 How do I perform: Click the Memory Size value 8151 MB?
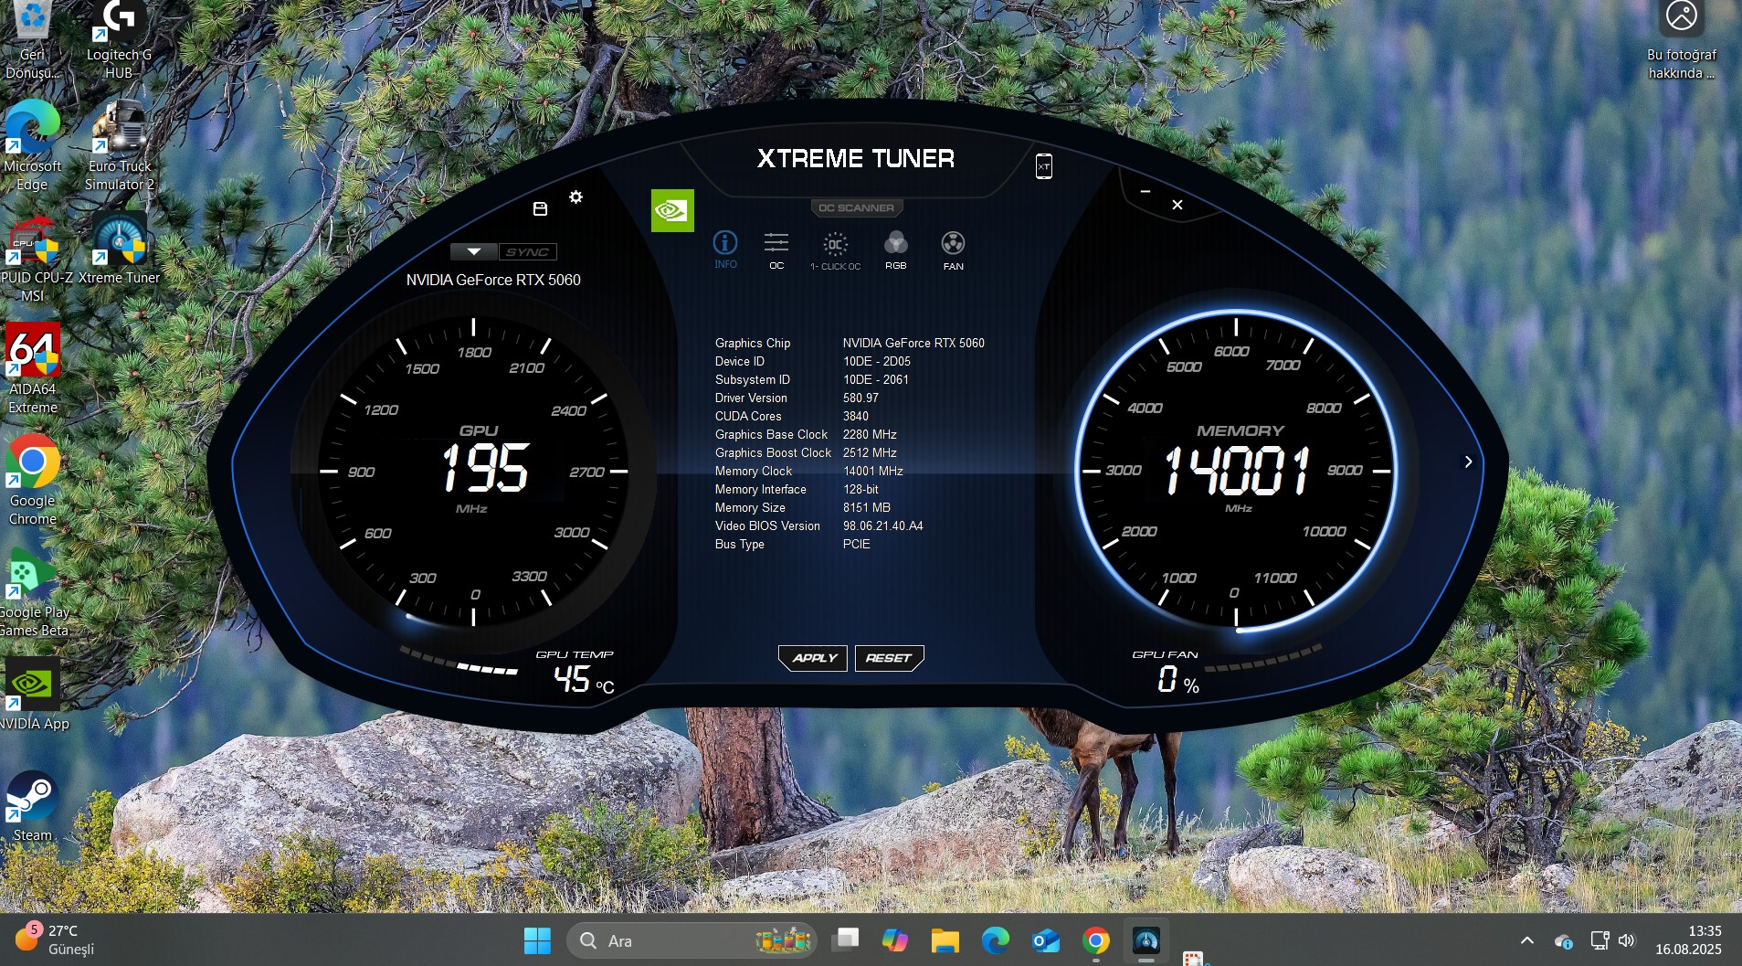pos(866,508)
